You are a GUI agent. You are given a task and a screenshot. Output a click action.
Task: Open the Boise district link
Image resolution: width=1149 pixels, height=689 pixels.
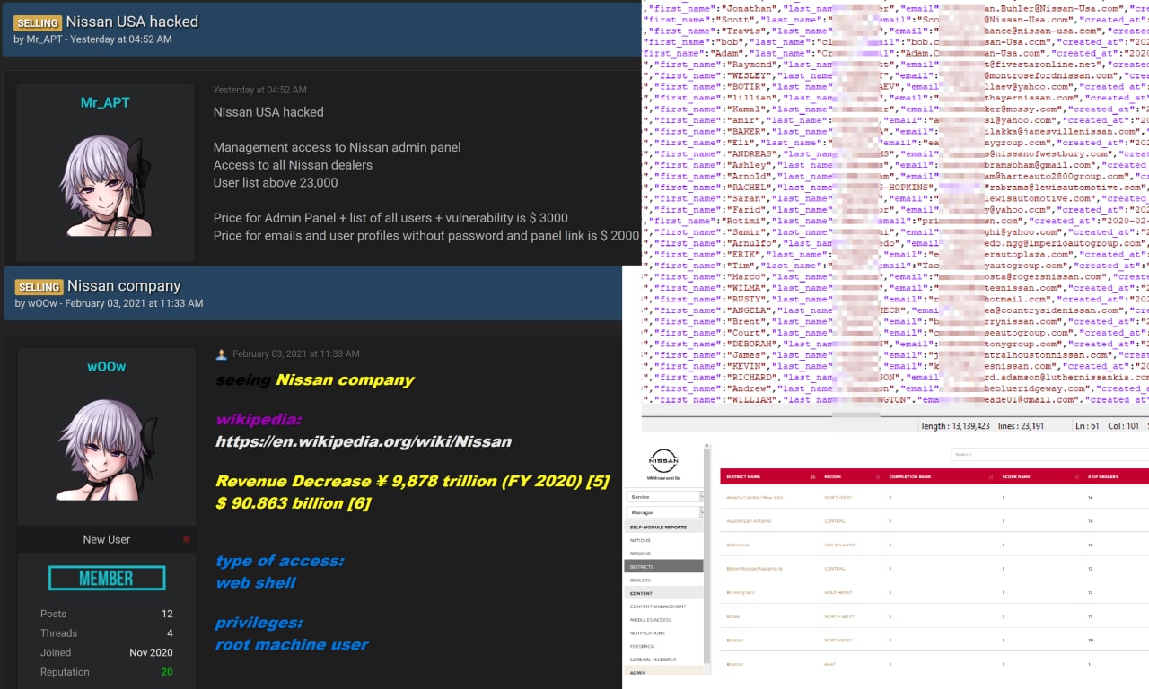(x=732, y=616)
